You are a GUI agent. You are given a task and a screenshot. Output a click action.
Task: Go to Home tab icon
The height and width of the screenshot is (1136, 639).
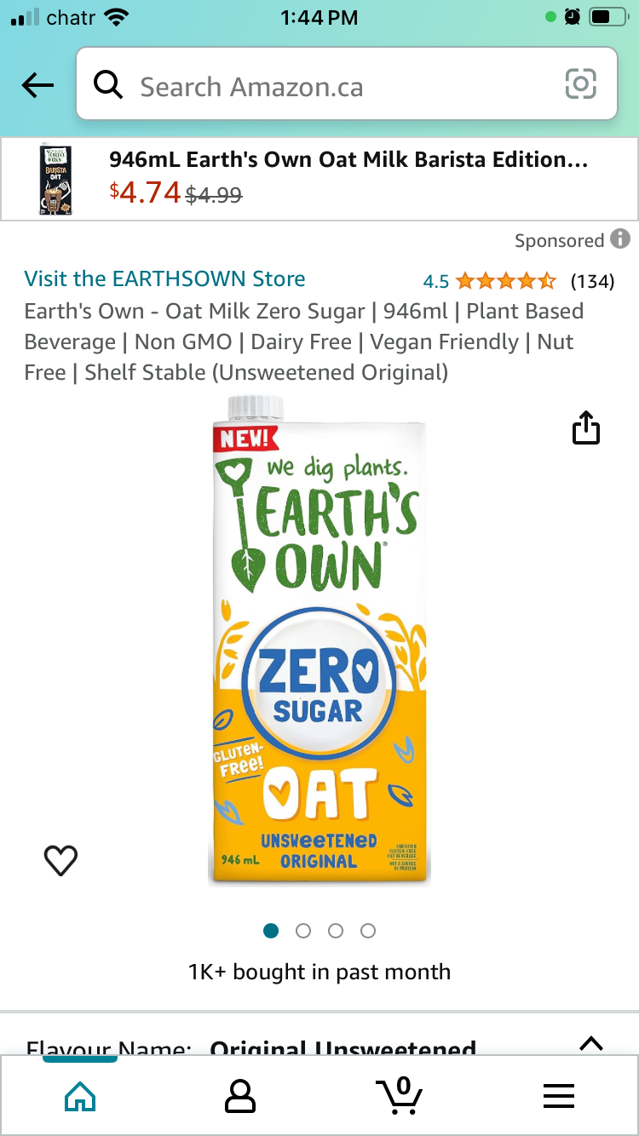pyautogui.click(x=80, y=1096)
